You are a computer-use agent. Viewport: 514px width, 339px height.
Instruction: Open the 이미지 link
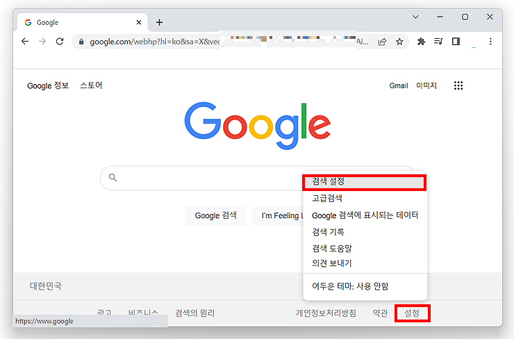(426, 85)
